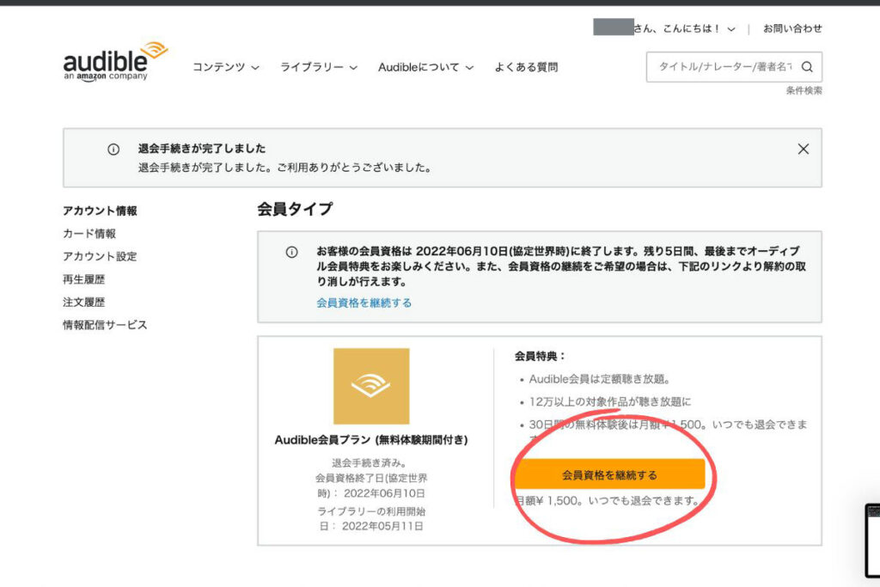This screenshot has height=587, width=880.
Task: Click the 会員特典： label
Action: [x=540, y=356]
